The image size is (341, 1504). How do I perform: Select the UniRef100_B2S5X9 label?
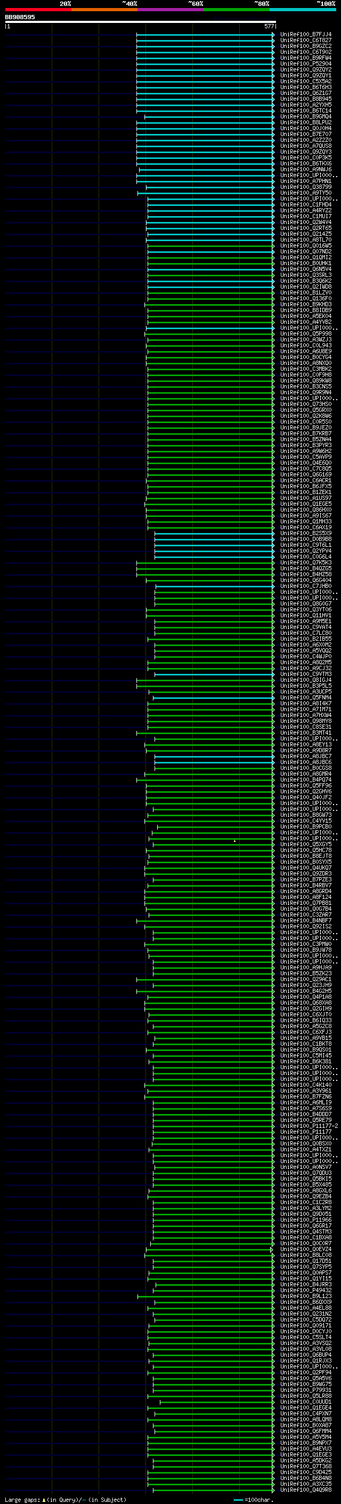[305, 533]
